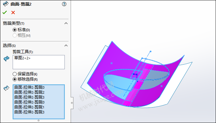The height and width of the screenshot is (123, 216).
Task: Collapse the 剪裁类型(T) section
Action: tap(66, 23)
